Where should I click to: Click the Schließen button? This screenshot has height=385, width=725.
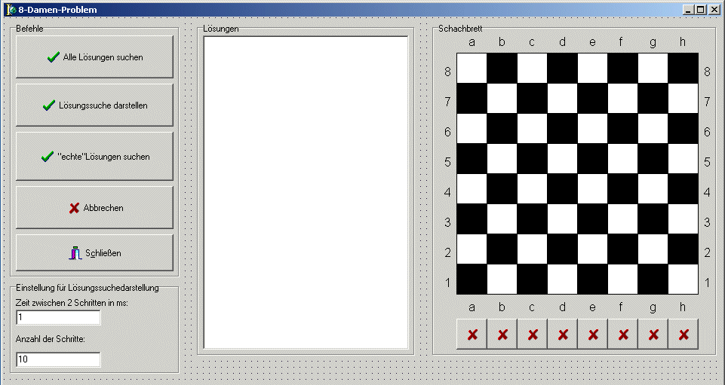tap(94, 253)
